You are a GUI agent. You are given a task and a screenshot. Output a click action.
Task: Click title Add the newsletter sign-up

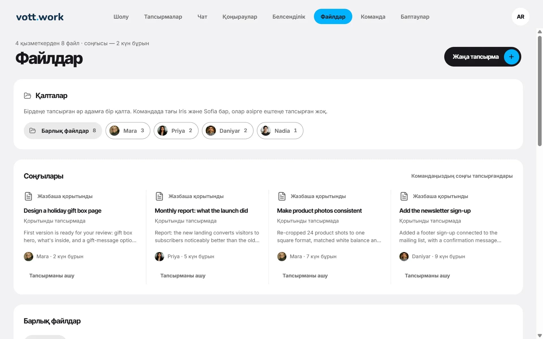click(x=435, y=211)
